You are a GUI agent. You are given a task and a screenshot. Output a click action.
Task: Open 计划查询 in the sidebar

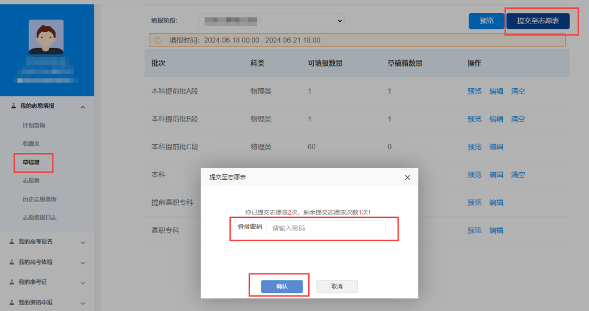tap(34, 125)
